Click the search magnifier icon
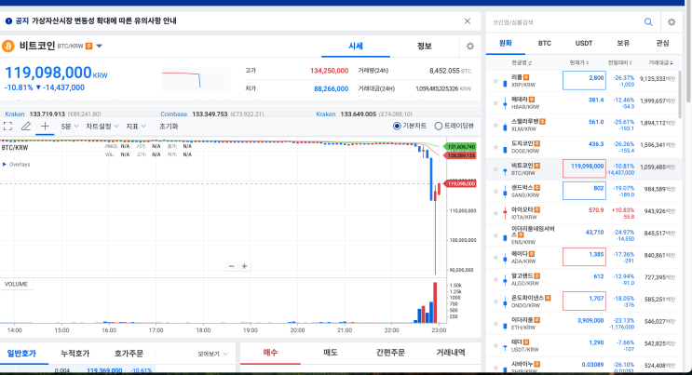 pos(648,22)
